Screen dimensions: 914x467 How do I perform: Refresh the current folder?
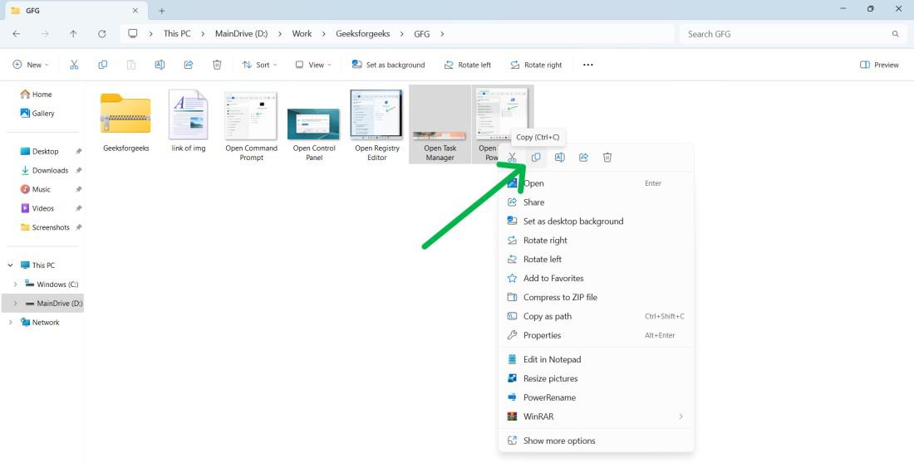[x=101, y=34]
